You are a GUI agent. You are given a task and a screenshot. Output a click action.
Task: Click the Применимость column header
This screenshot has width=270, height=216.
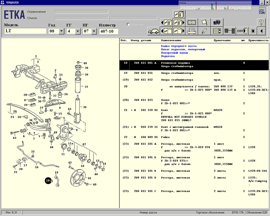click(x=259, y=40)
